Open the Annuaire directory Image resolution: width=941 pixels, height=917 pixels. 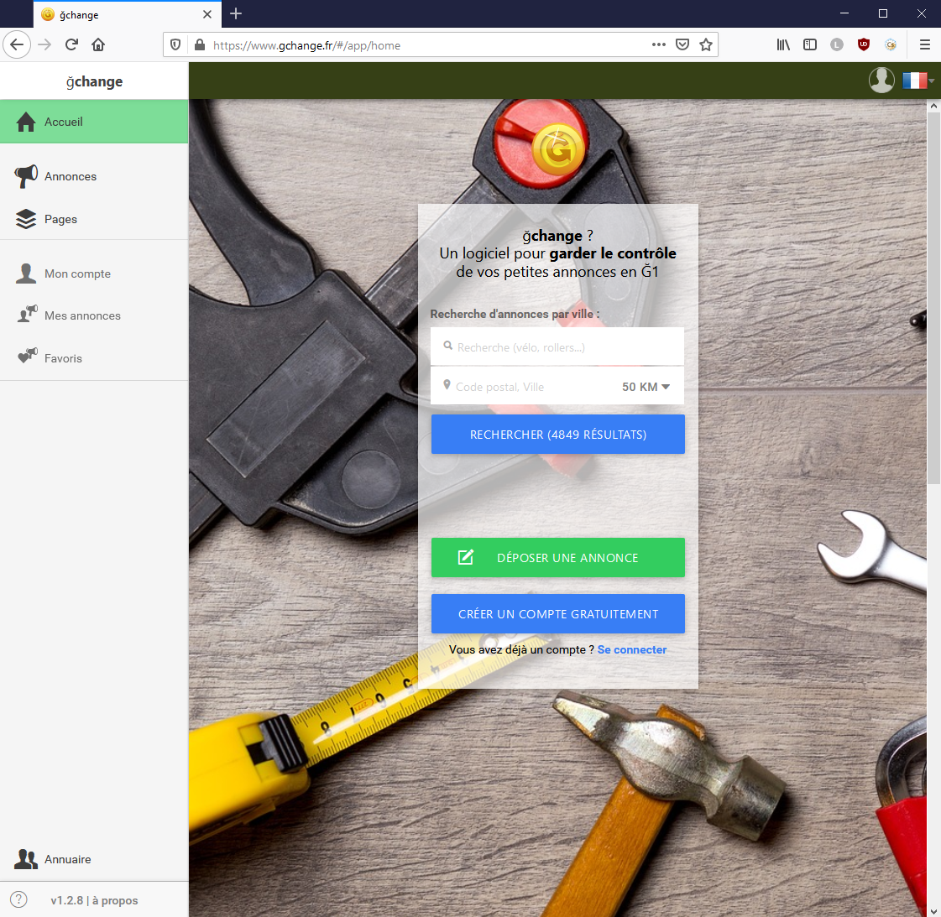coord(67,859)
